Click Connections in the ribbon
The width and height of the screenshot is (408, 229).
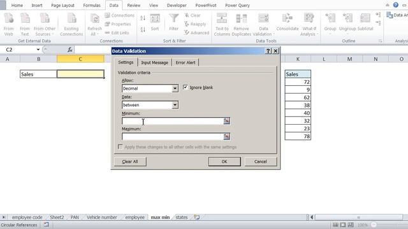coord(119,15)
